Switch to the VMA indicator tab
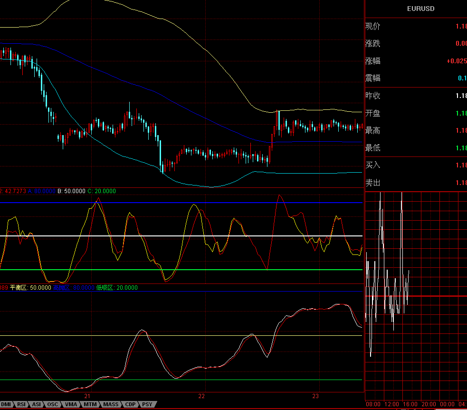 (71, 404)
